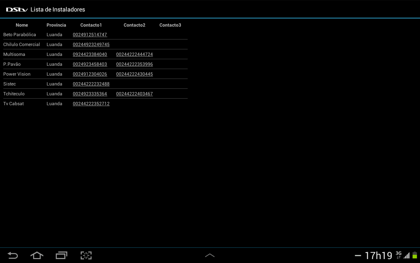Select the Província column header
Screen dimensions: 420x263
[x=56, y=25]
